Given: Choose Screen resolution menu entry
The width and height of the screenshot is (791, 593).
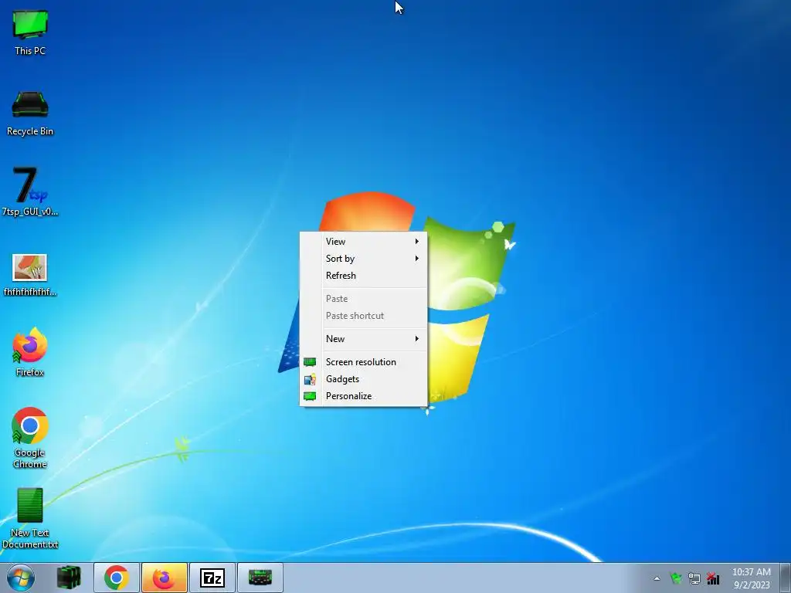Looking at the screenshot, I should click(364, 362).
